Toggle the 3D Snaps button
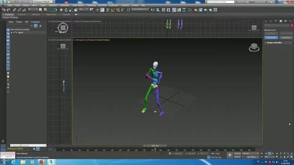This screenshot has height=165, width=294. [x=108, y=10]
